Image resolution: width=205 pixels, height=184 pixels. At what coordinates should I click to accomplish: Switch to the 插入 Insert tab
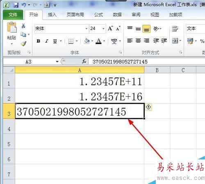pos(52,15)
